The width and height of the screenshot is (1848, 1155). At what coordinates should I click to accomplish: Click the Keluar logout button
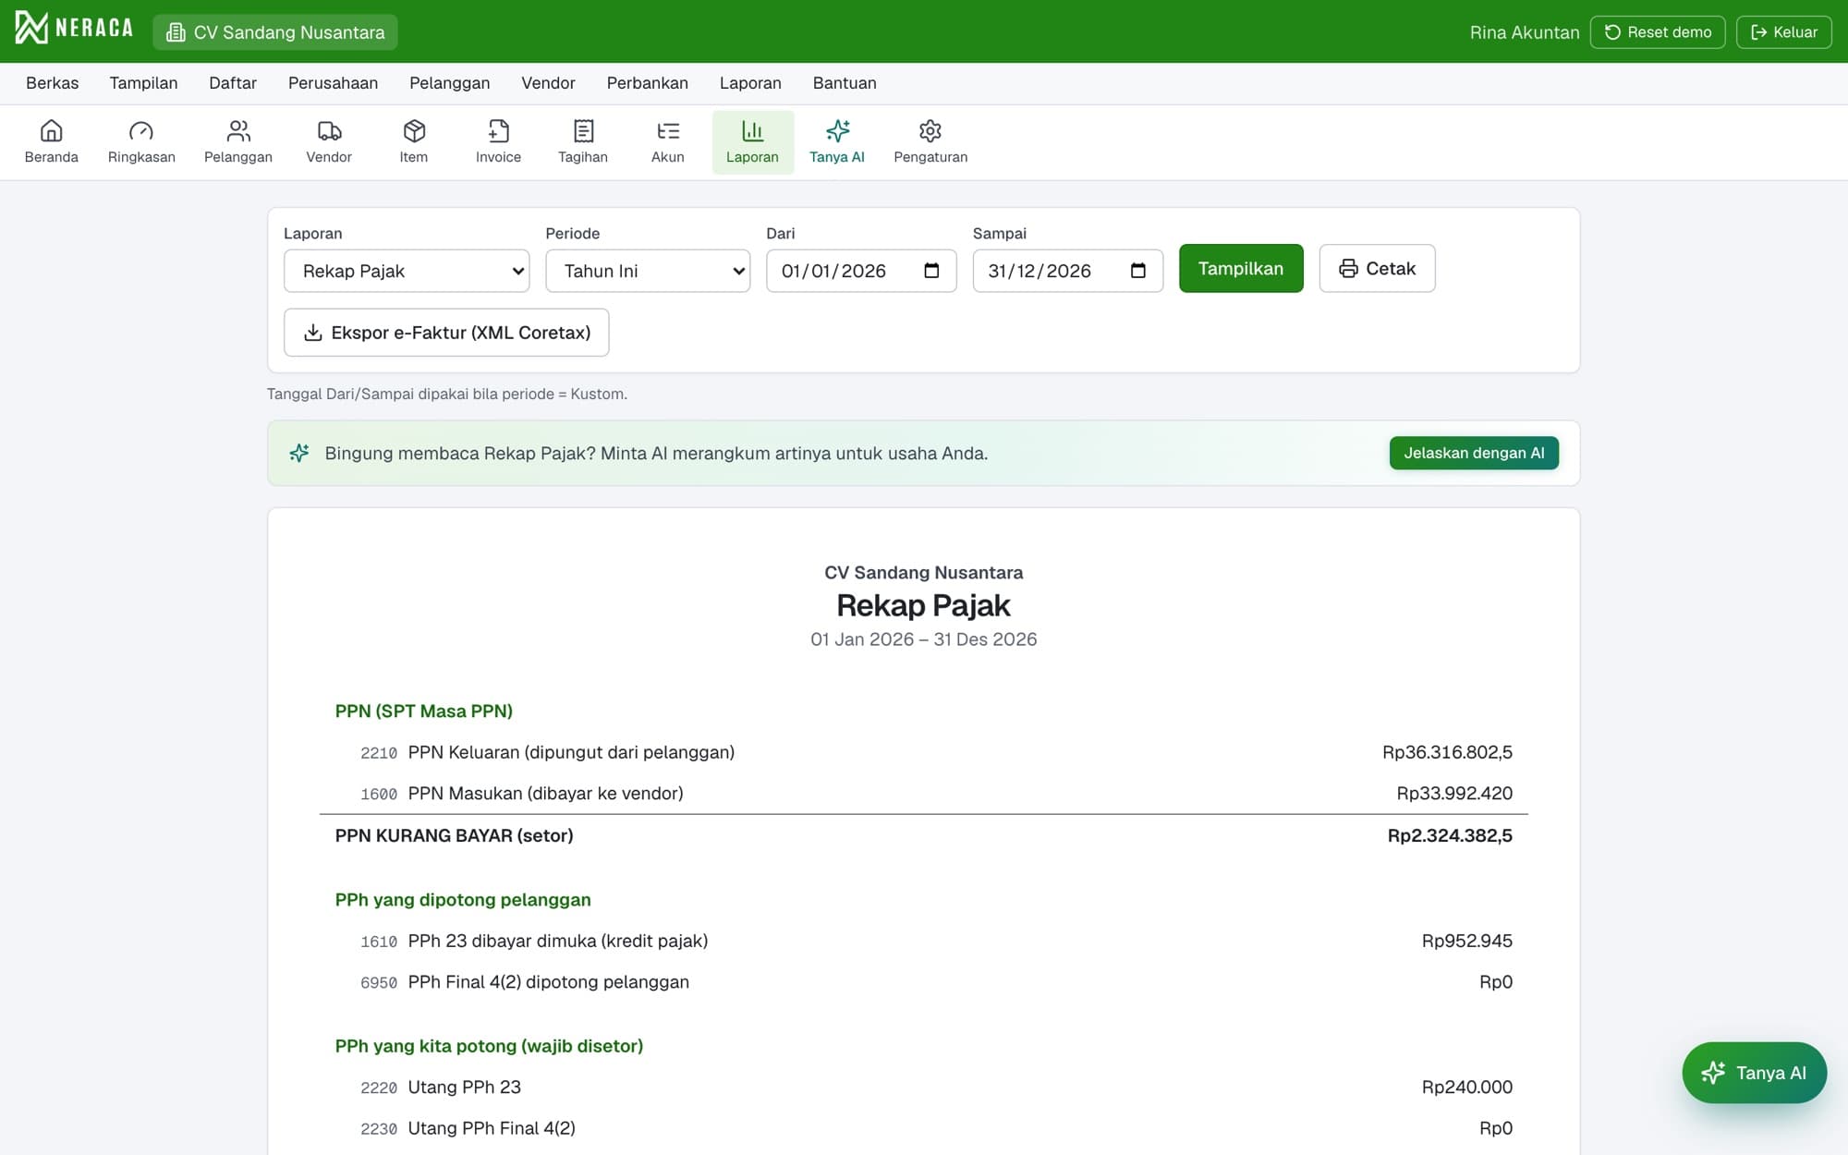coord(1783,31)
